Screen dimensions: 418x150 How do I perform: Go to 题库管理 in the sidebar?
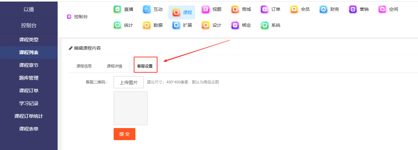29,78
